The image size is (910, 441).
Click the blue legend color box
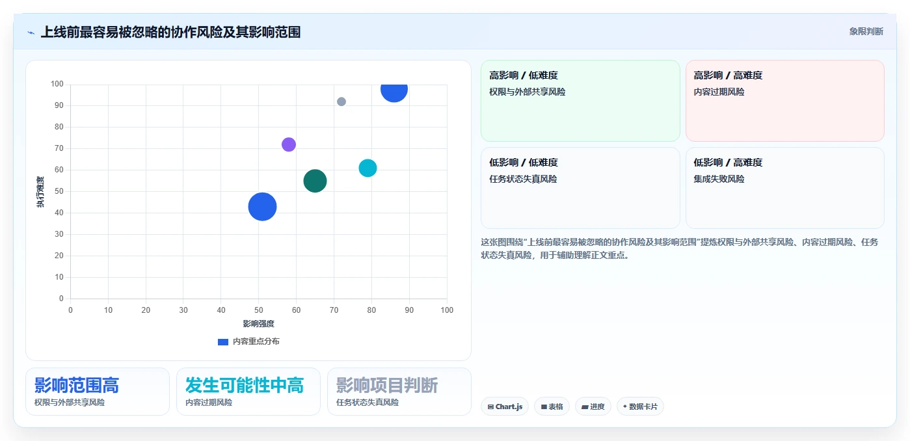tap(223, 341)
